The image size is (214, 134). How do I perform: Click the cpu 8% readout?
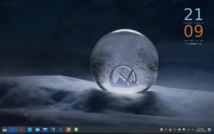click(199, 41)
